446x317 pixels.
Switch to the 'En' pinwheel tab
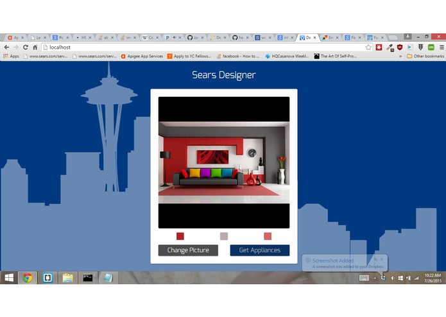pyautogui.click(x=330, y=37)
